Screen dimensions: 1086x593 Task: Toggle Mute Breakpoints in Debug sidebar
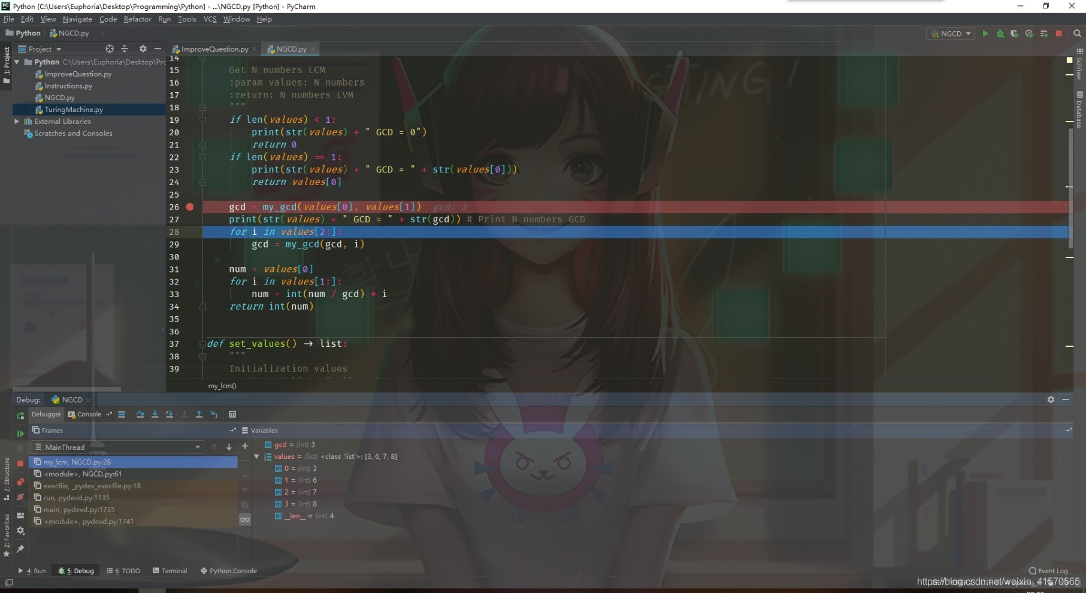20,497
